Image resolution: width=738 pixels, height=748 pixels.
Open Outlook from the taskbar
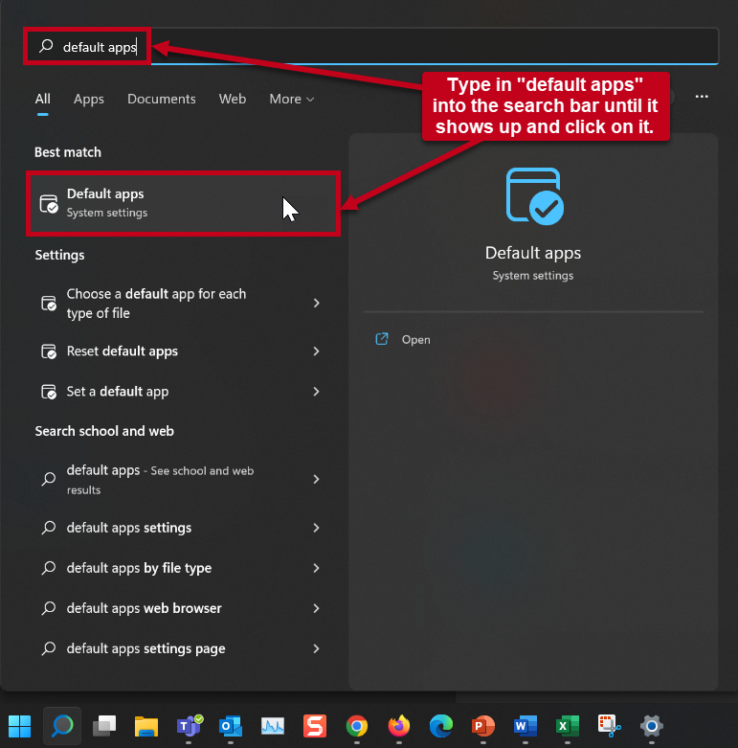coord(231,726)
